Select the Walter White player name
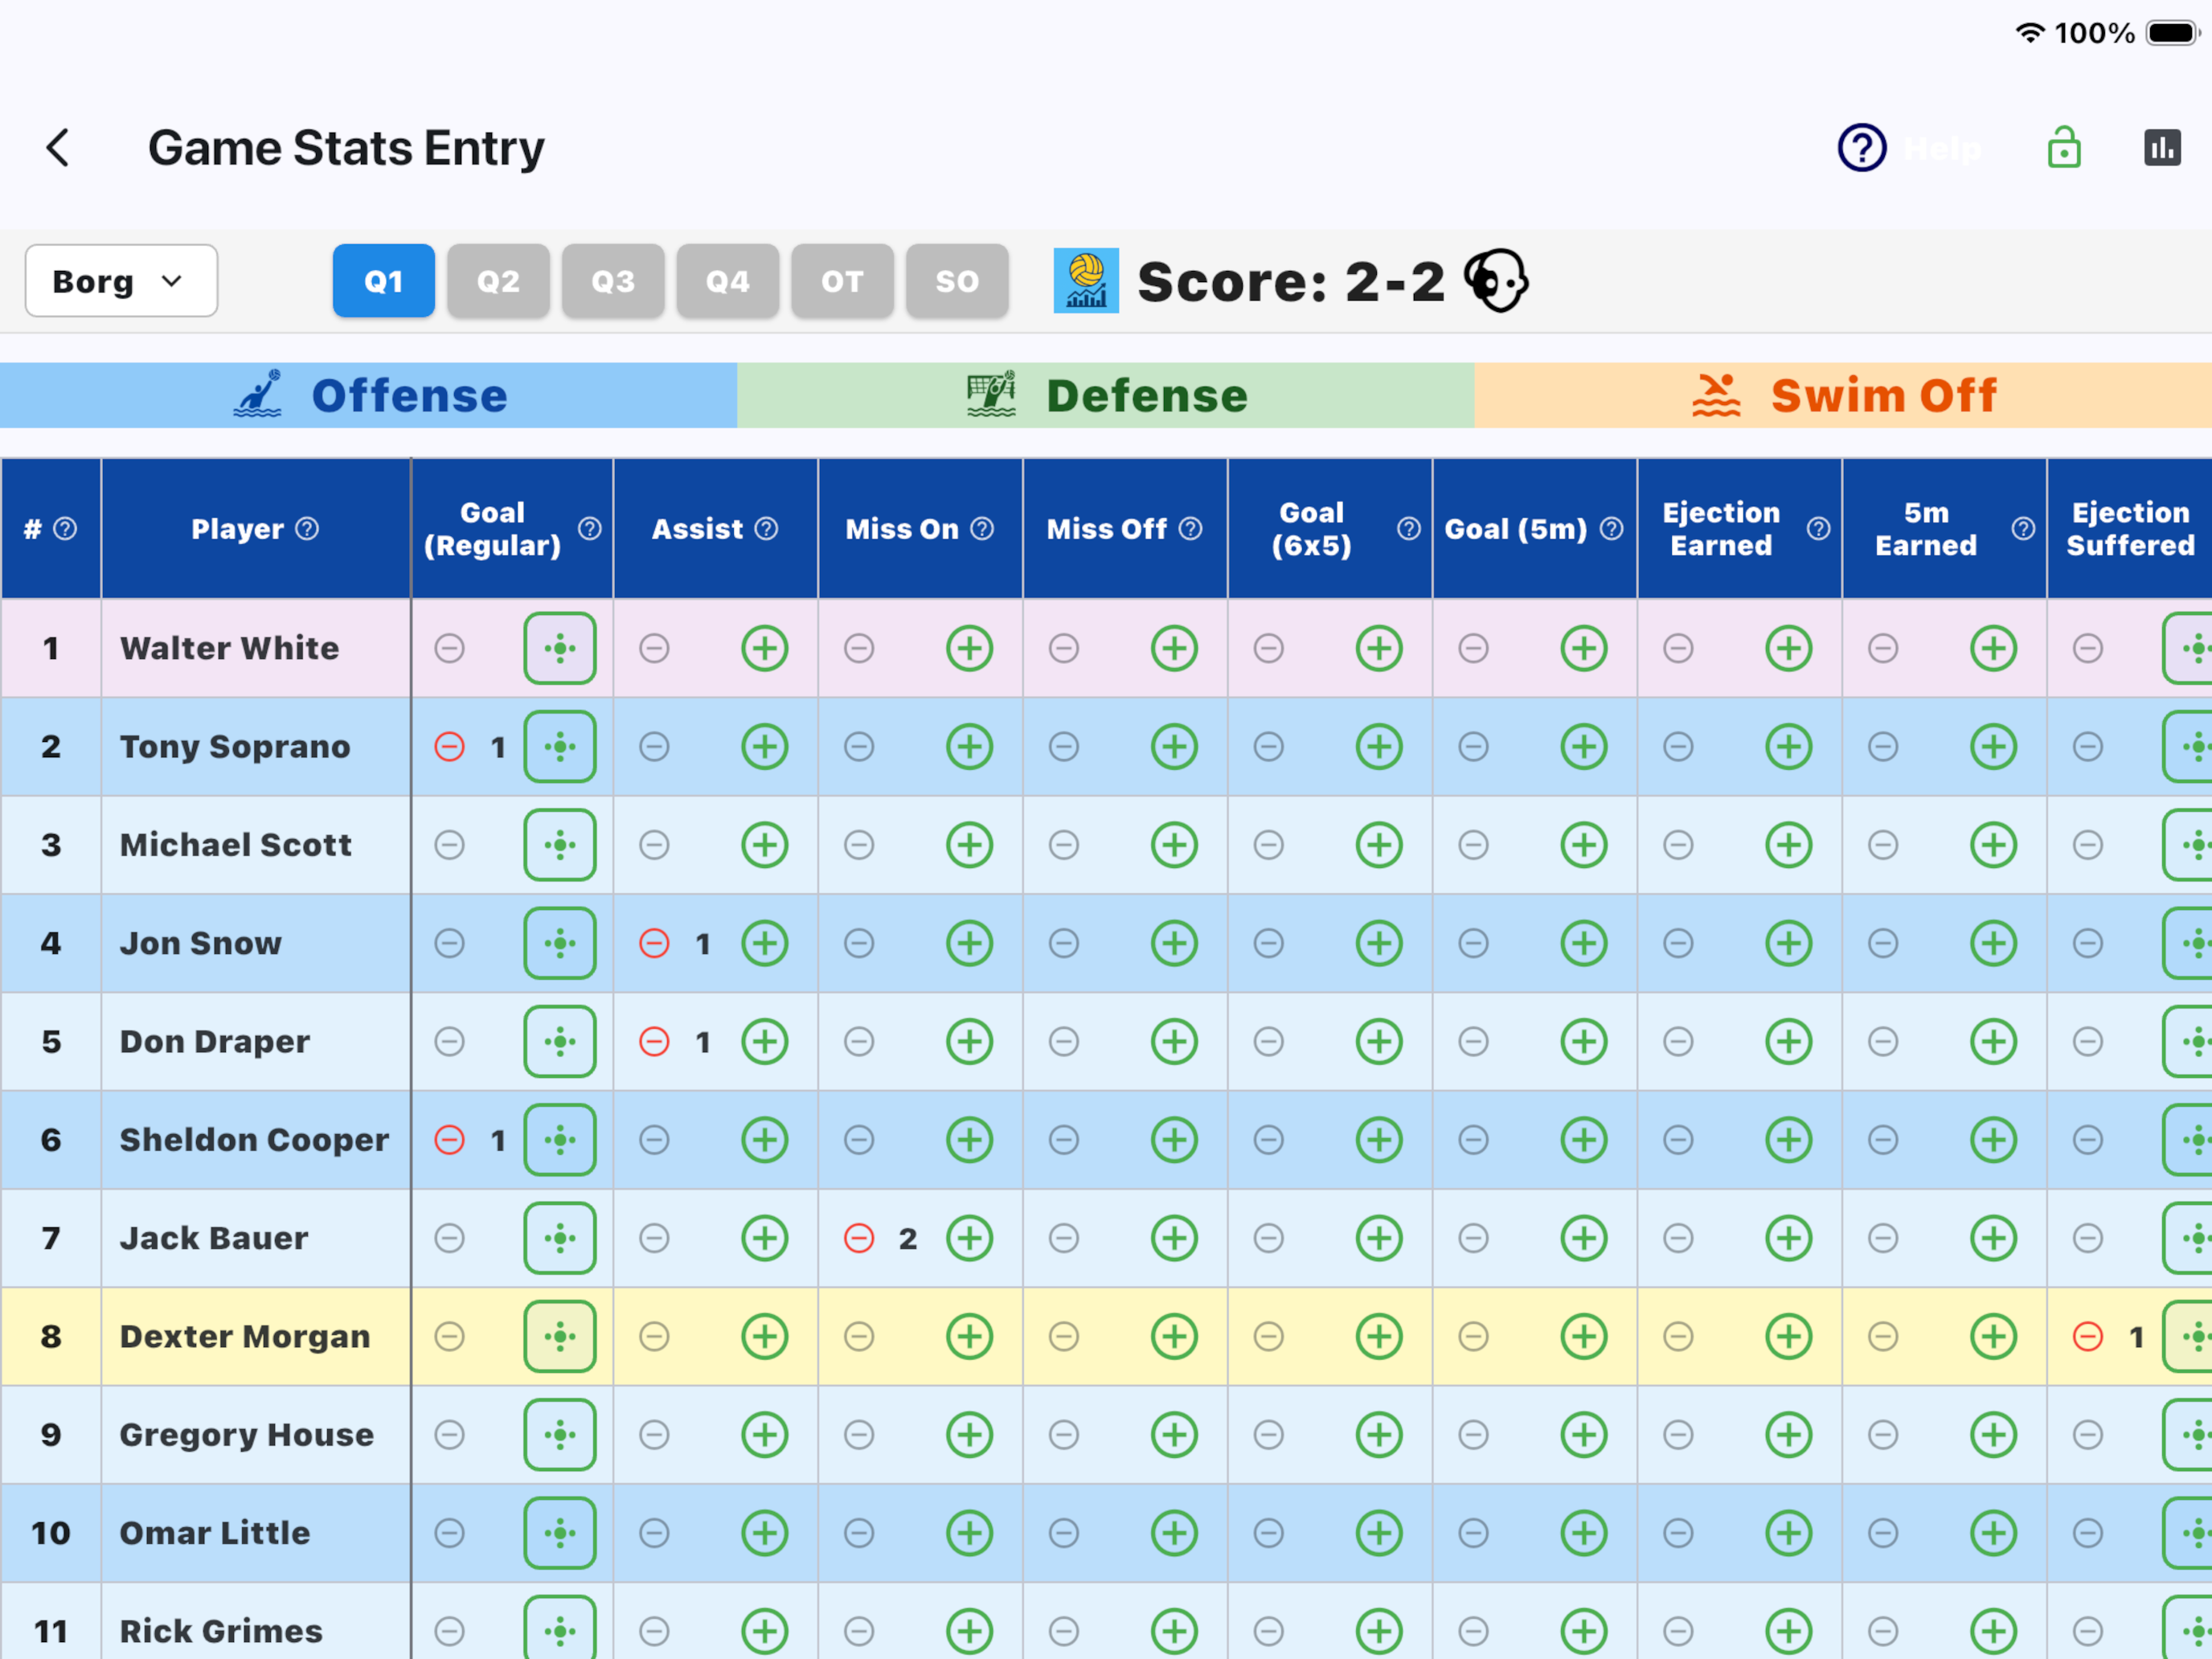 [230, 648]
